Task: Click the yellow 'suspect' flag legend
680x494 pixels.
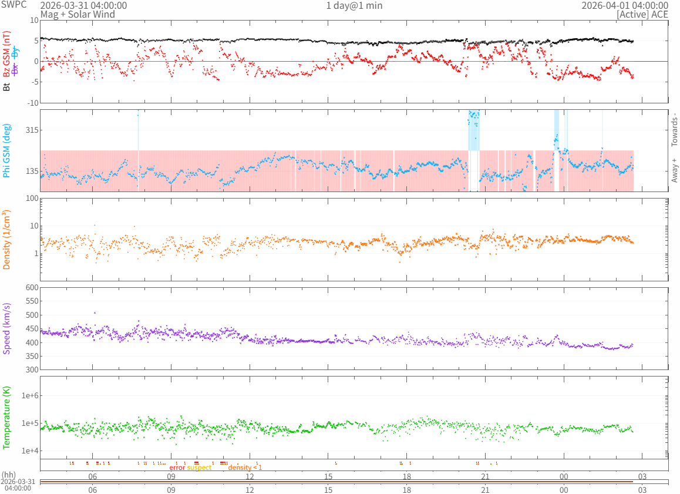Action: 199,468
